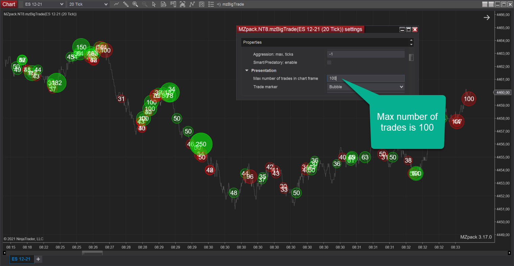The image size is (514, 266).
Task: Click the zoom out magnifier icon
Action: pyautogui.click(x=144, y=4)
